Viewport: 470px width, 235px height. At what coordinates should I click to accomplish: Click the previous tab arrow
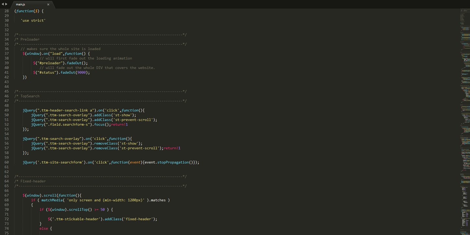(x=3, y=4)
